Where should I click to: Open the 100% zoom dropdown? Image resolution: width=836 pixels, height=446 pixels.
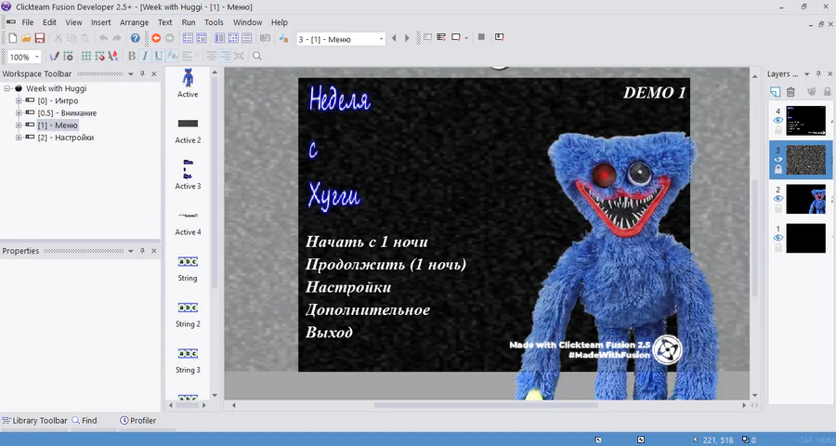[x=37, y=57]
